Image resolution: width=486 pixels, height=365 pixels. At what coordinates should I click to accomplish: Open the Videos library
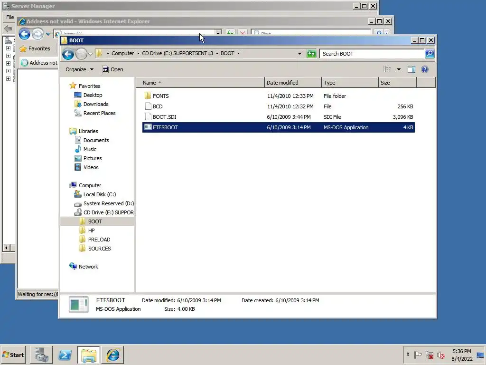click(91, 167)
